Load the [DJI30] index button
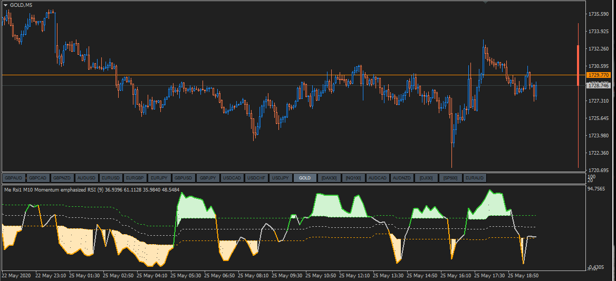The height and width of the screenshot is (281, 616). (x=426, y=178)
